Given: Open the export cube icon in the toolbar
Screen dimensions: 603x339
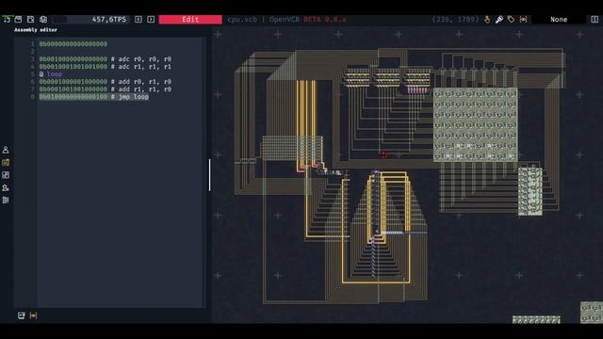Looking at the screenshot, I should (43, 19).
